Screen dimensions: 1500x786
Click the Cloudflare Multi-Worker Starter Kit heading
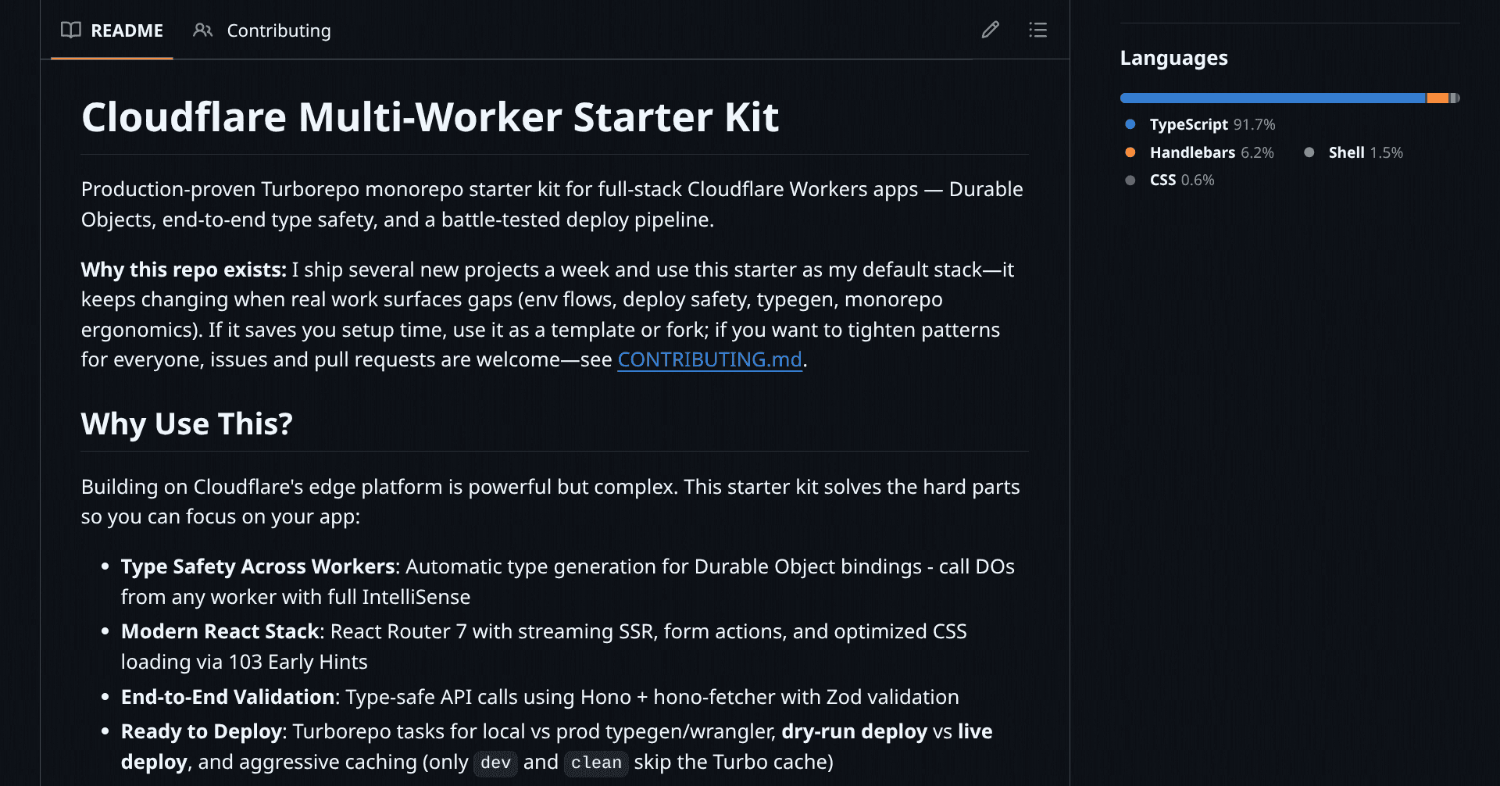[430, 117]
